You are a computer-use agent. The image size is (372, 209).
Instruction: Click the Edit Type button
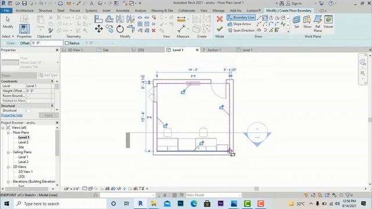tap(48, 75)
